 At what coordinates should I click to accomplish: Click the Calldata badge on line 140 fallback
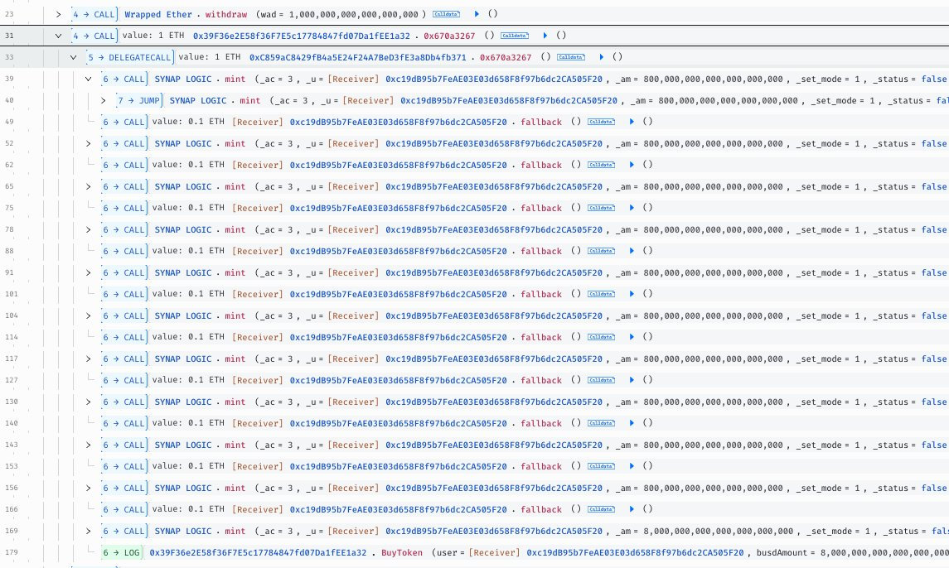601,423
